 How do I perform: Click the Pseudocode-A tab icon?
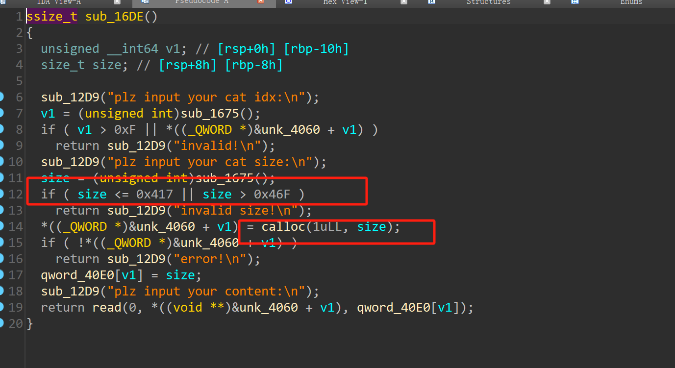point(145,2)
